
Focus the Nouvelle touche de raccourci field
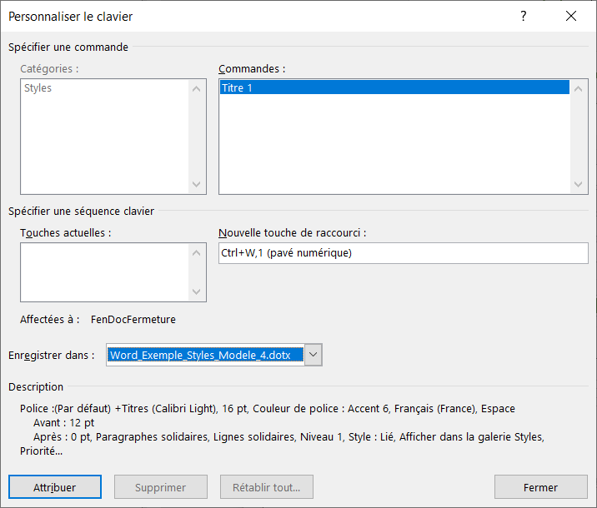[x=403, y=253]
